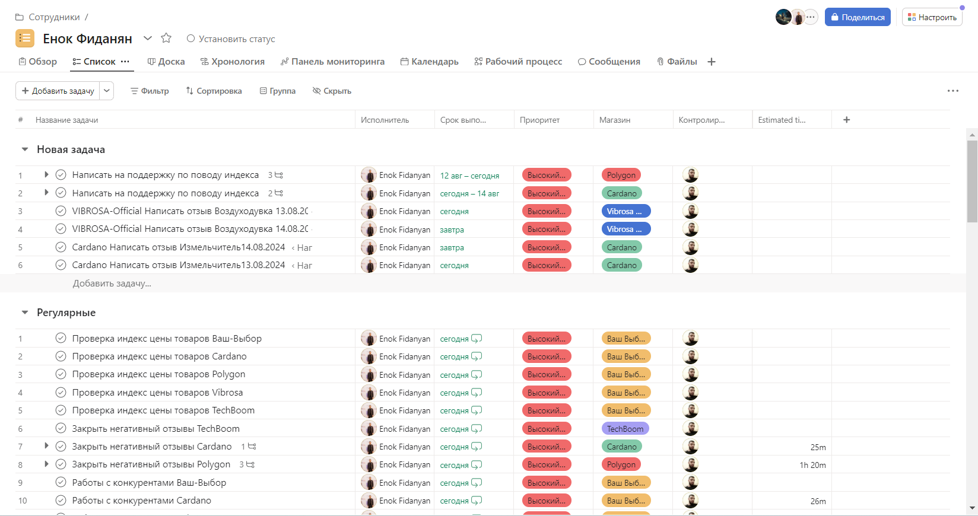Open the project title dropdown chevron

(148, 39)
